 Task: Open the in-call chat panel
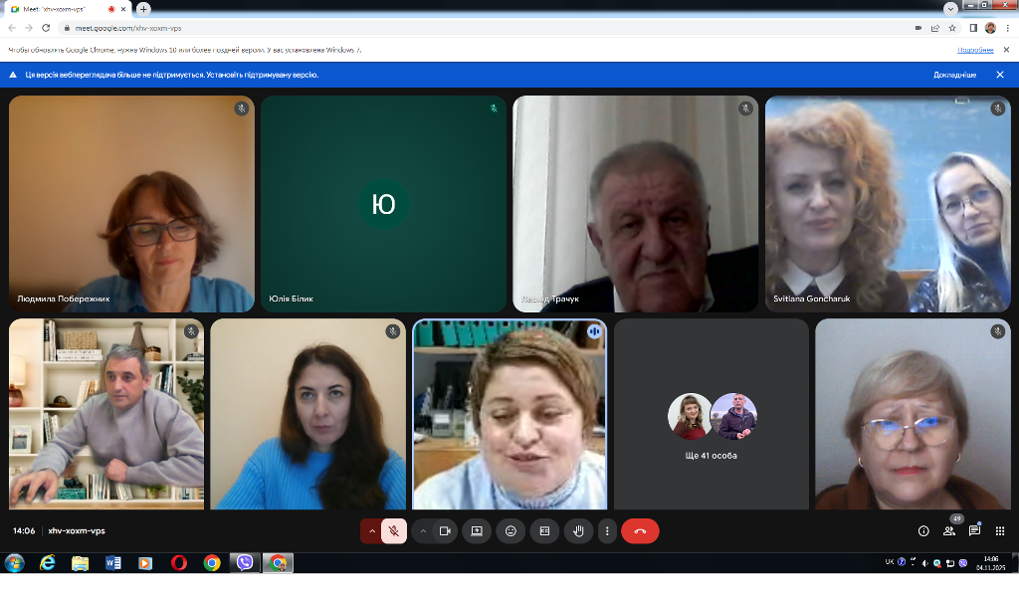974,531
